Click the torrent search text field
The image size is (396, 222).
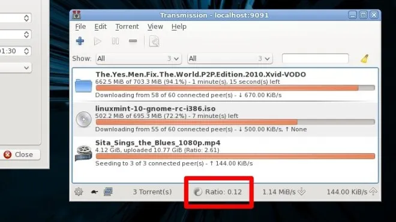315,59
